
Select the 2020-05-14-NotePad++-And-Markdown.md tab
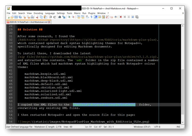tap(28, 22)
